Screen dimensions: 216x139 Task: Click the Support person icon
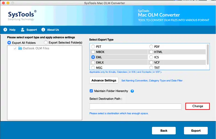click(23, 29)
